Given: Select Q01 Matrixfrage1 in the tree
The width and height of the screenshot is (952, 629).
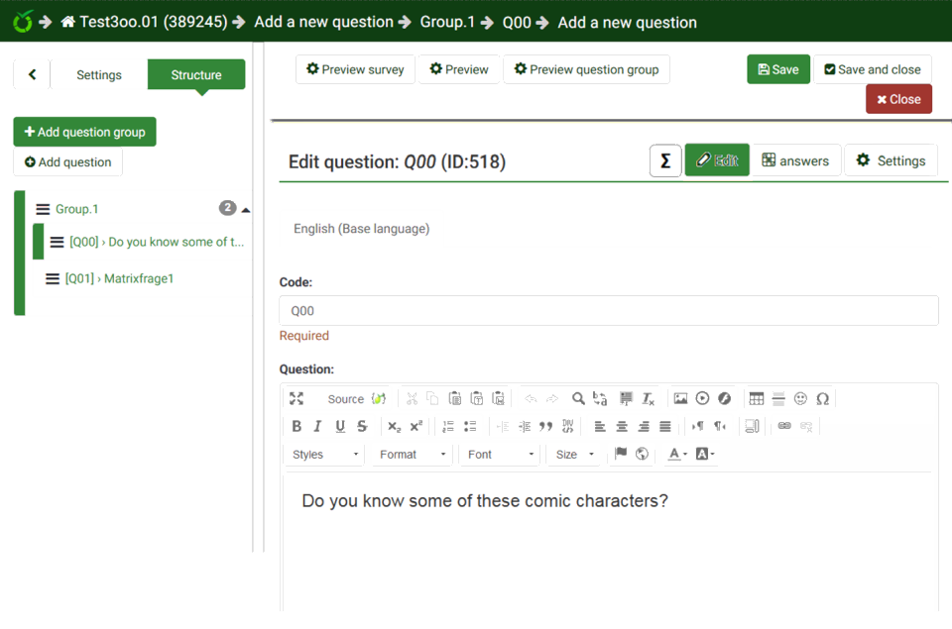Looking at the screenshot, I should [x=119, y=278].
